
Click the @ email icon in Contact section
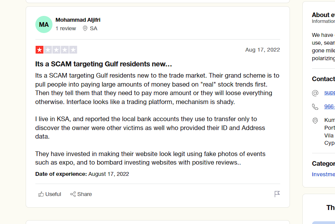[315, 93]
